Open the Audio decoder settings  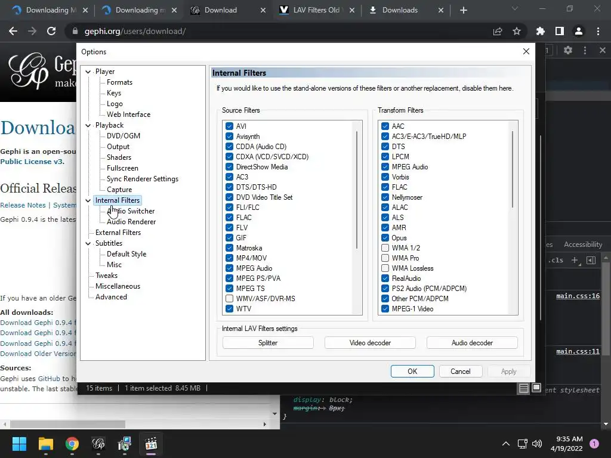[473, 343]
